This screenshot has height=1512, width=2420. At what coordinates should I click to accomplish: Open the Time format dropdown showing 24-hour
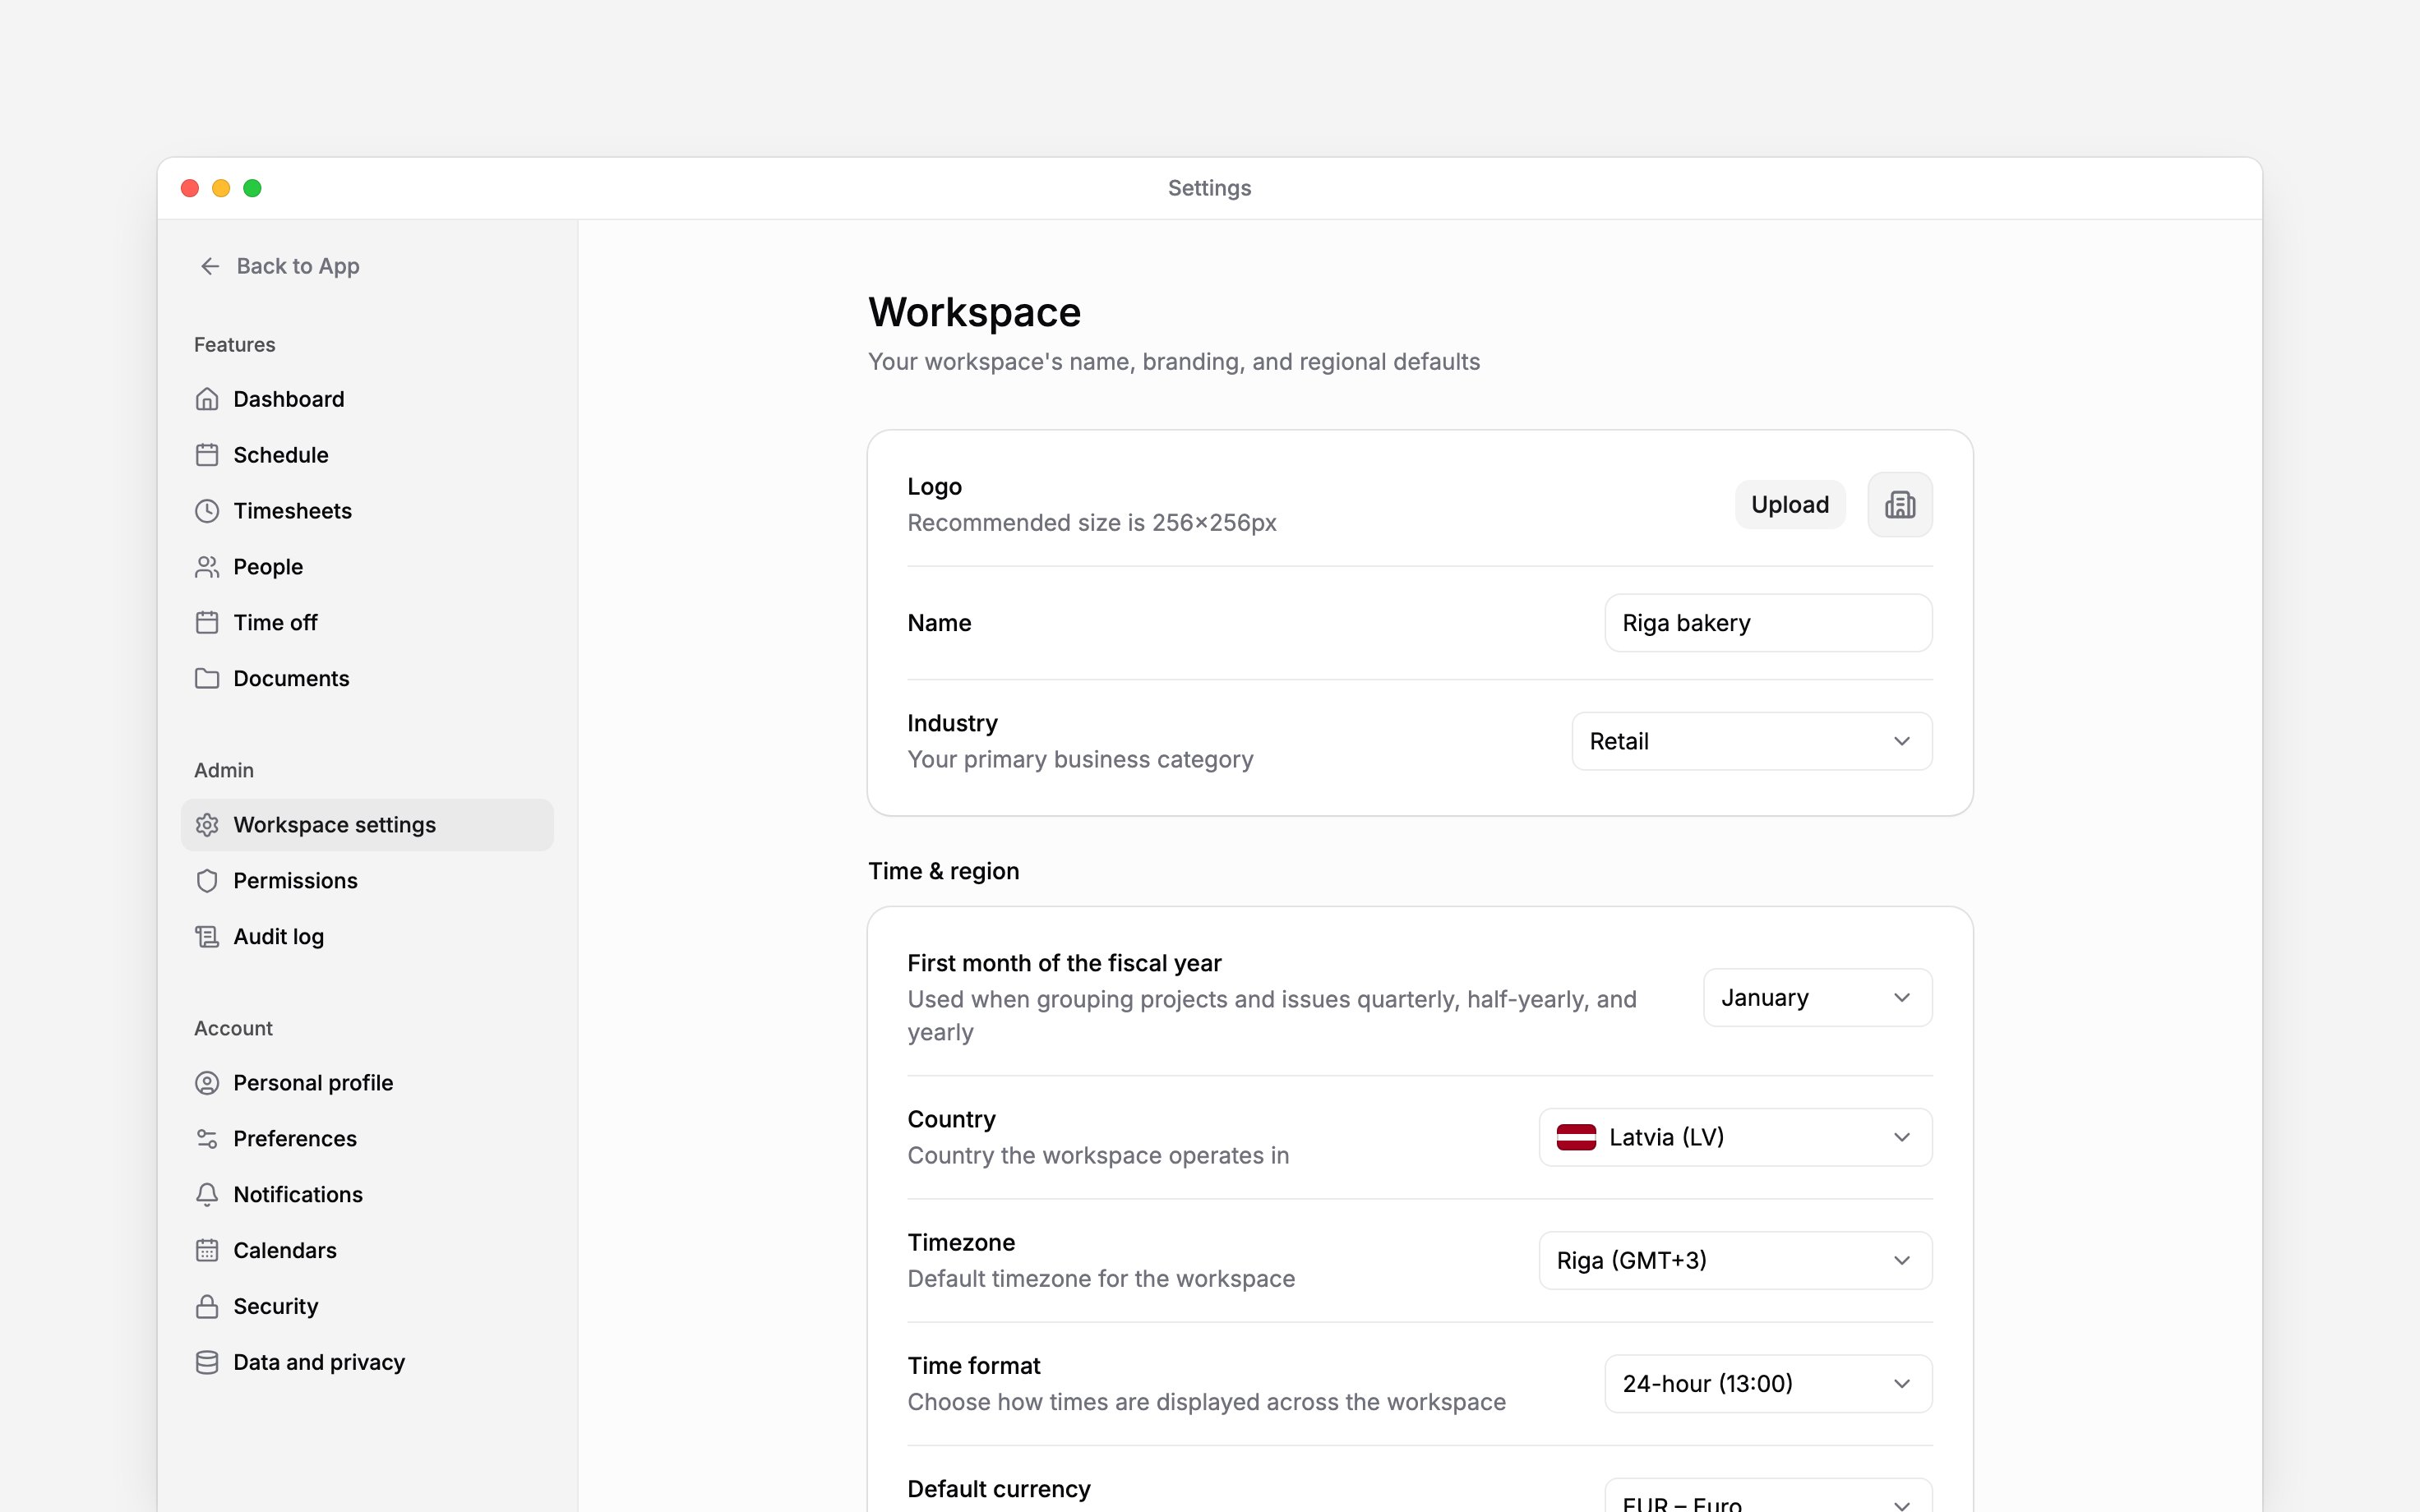pos(1768,1384)
